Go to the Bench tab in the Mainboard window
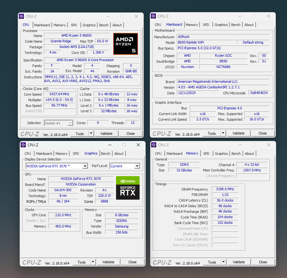The height and width of the screenshot is (278, 287). (x=236, y=25)
